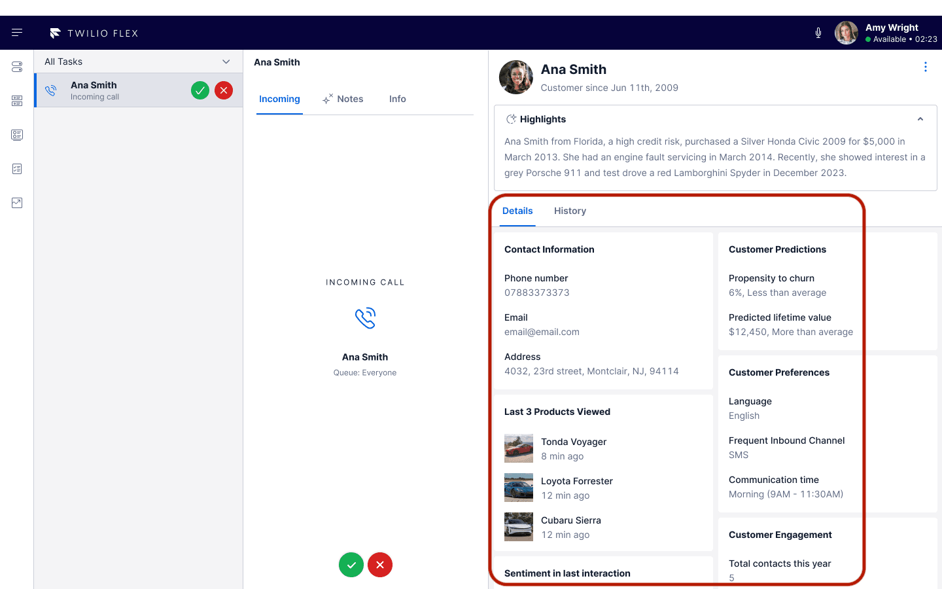Collapse the Highlights section
Image resolution: width=942 pixels, height=589 pixels.
pyautogui.click(x=920, y=118)
